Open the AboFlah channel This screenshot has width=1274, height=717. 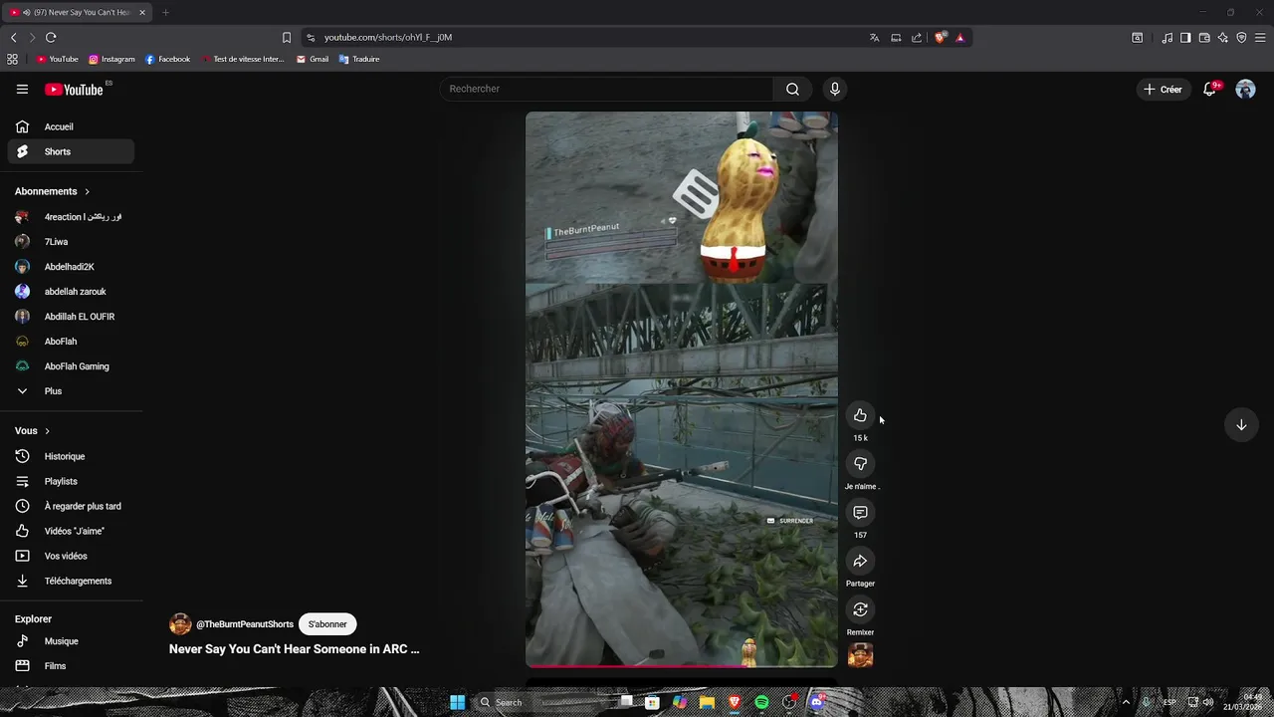[71, 342]
